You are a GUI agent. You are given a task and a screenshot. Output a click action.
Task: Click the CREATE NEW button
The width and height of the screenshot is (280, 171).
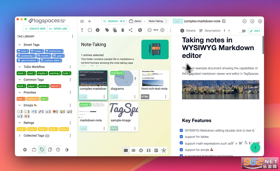click(x=35, y=29)
